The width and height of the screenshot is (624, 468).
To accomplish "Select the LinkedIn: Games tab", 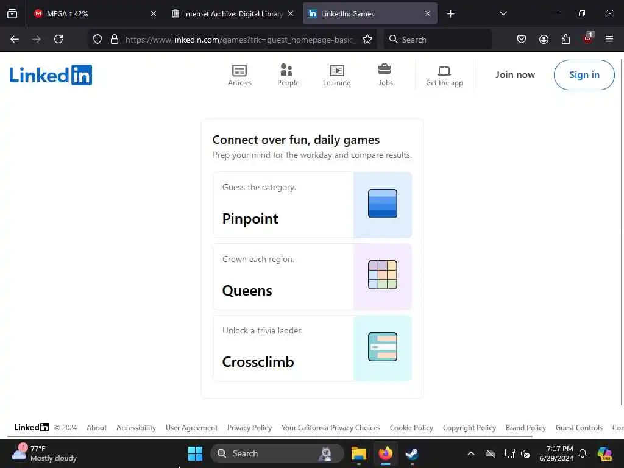I will (370, 14).
